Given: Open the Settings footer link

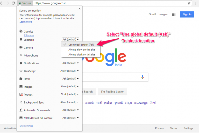Looking at the screenshot, I should (x=188, y=128).
